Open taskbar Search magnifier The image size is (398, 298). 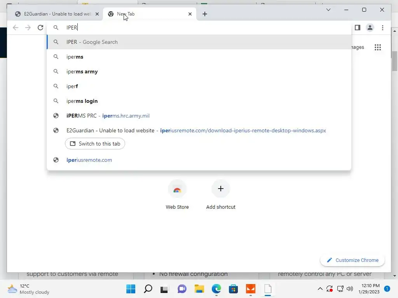[148, 289]
